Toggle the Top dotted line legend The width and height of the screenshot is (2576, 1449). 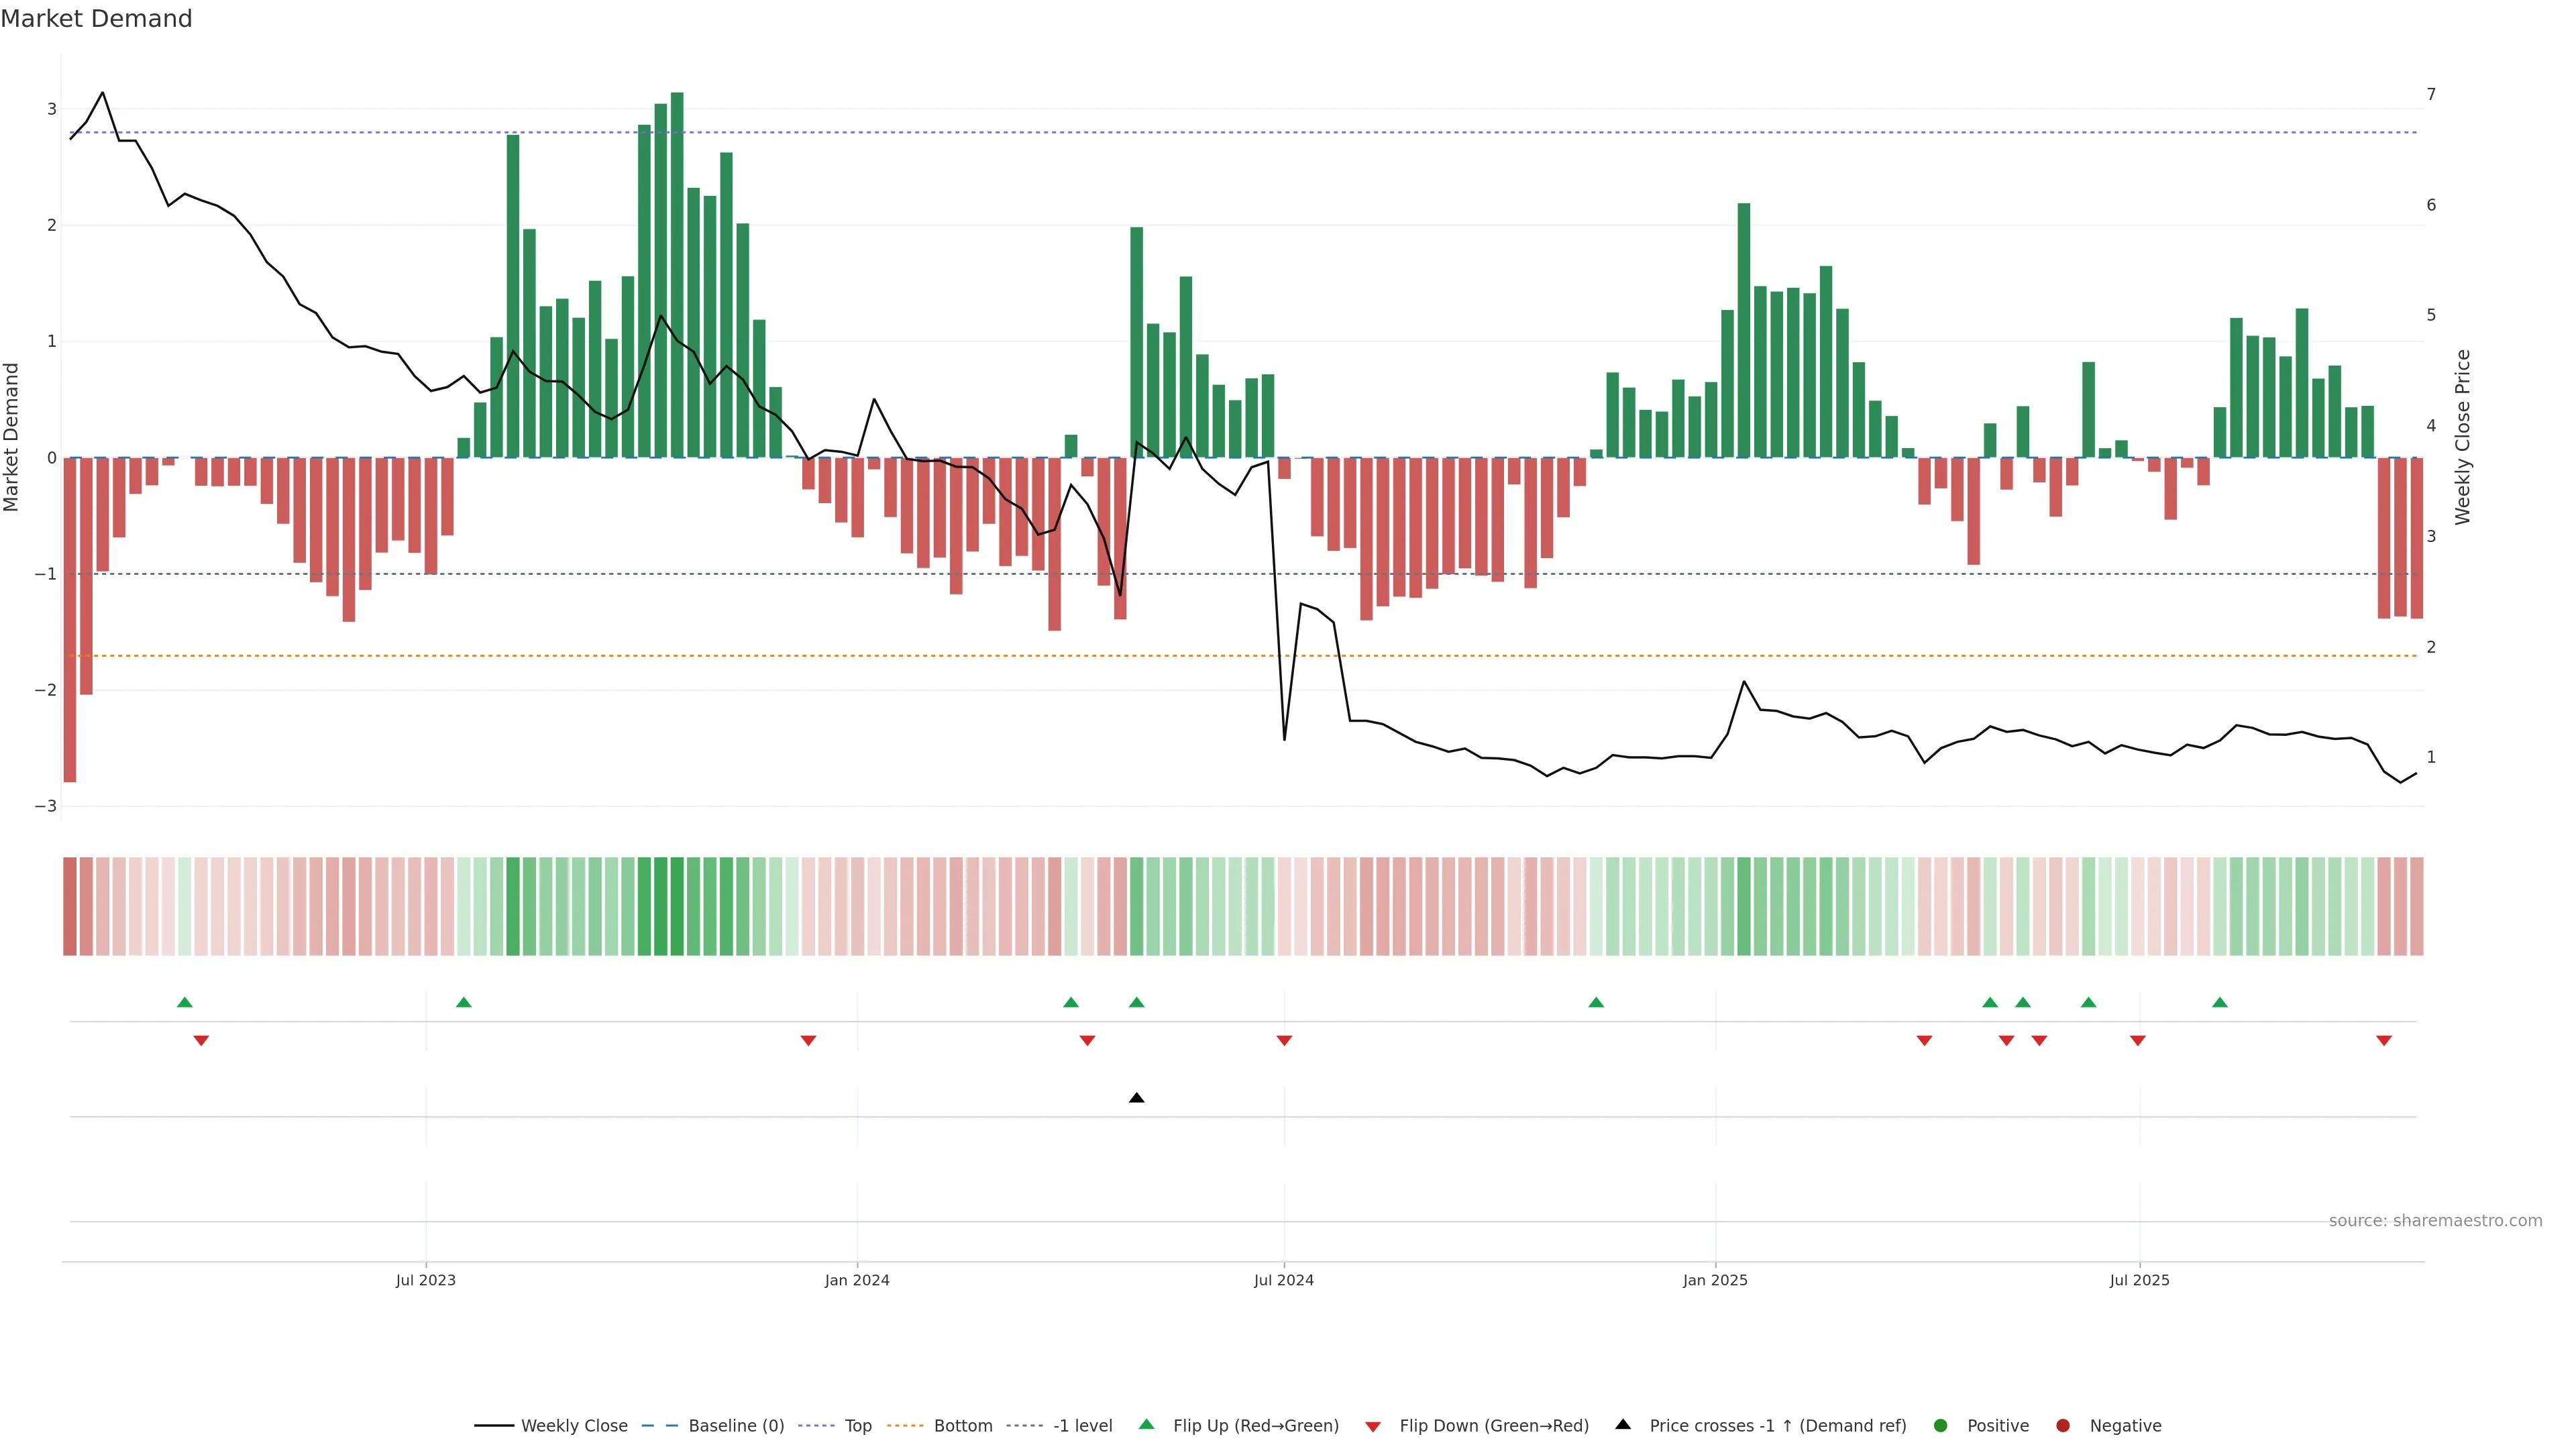pos(857,1425)
